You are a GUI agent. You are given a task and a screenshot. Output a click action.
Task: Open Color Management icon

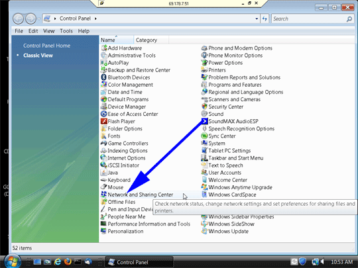[104, 85]
